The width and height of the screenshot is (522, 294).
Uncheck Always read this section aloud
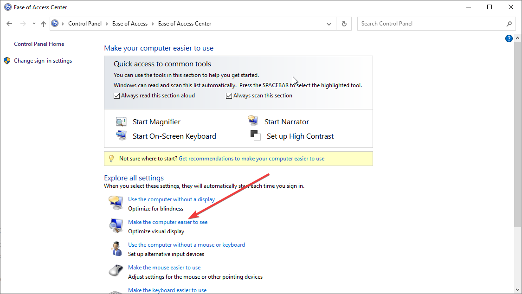[117, 96]
